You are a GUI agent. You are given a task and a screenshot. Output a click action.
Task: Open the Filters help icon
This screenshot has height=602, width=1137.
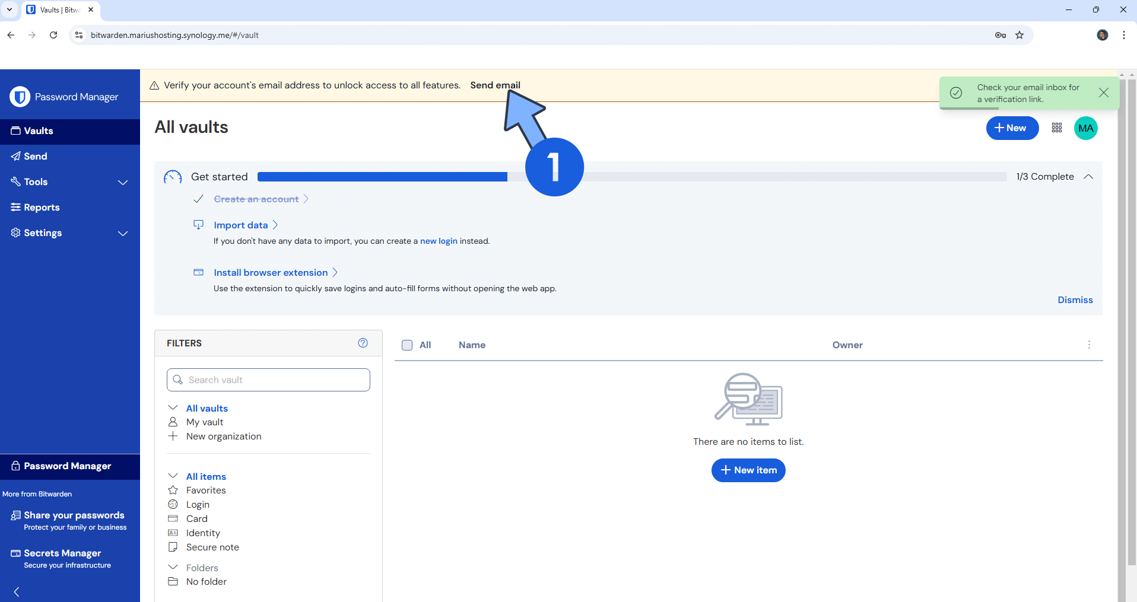coord(363,343)
